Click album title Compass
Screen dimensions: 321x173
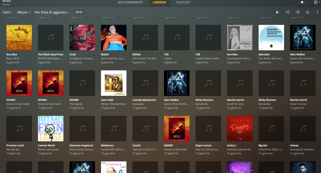(138, 104)
